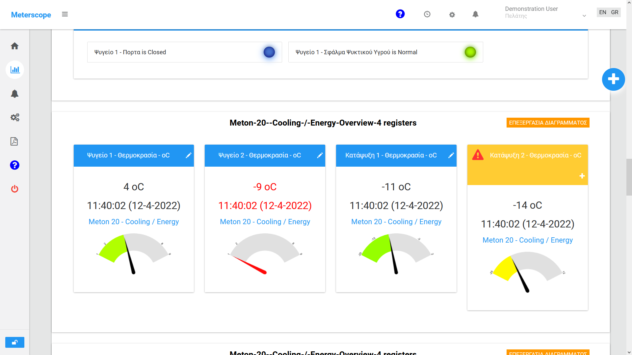This screenshot has width=632, height=355.
Task: Click the 4 oC reading
Action: 134,187
